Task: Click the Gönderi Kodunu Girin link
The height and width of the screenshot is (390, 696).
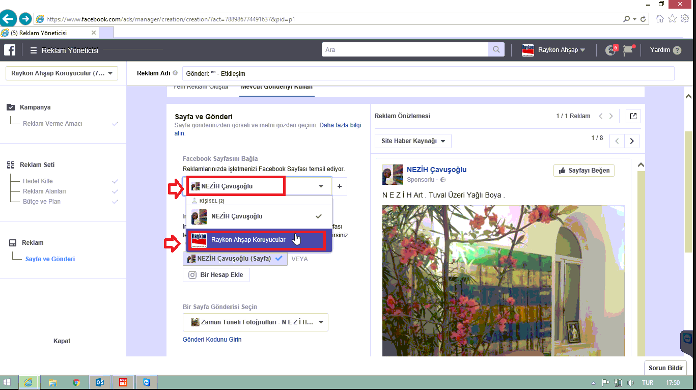Action: 212,340
